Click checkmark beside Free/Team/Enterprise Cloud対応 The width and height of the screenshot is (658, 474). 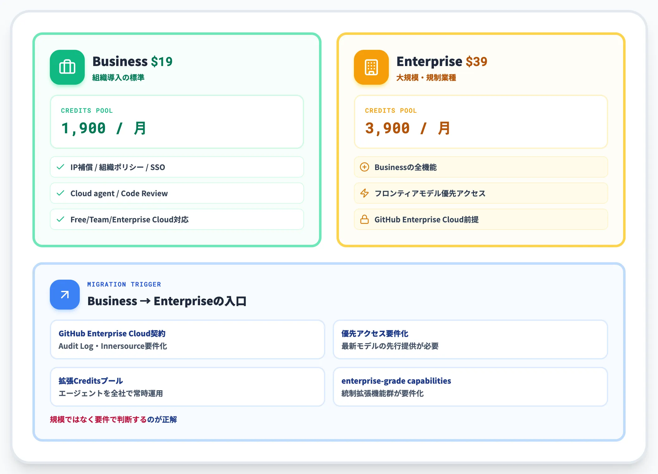60,219
